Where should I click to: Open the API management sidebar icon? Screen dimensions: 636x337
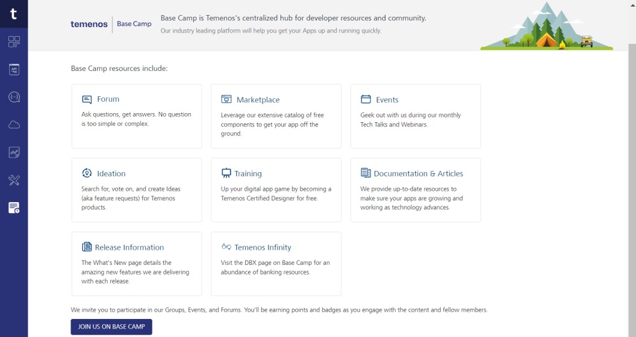point(14,70)
